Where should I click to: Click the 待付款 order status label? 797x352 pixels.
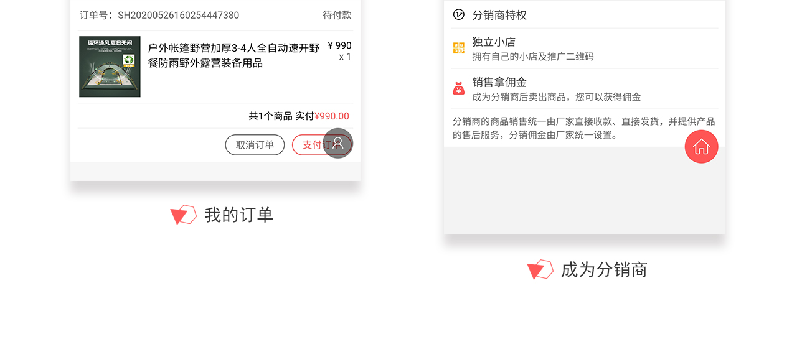(x=337, y=15)
